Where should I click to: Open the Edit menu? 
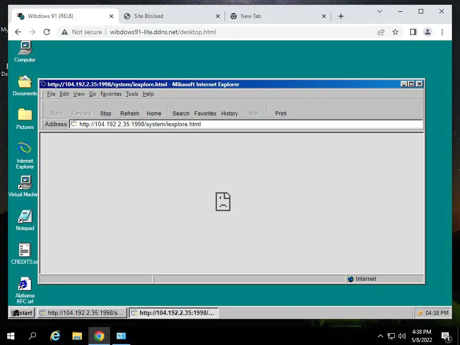pos(64,94)
